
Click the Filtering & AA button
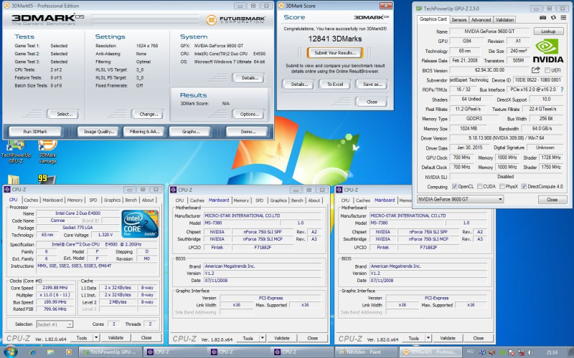pyautogui.click(x=144, y=132)
